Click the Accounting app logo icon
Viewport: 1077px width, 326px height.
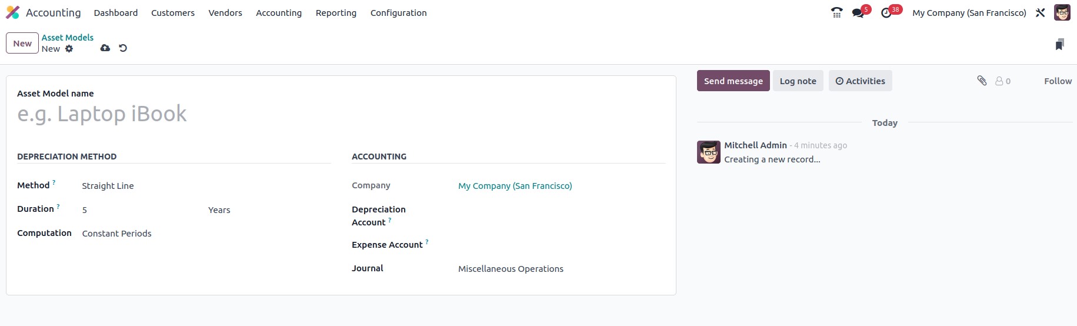tap(12, 12)
